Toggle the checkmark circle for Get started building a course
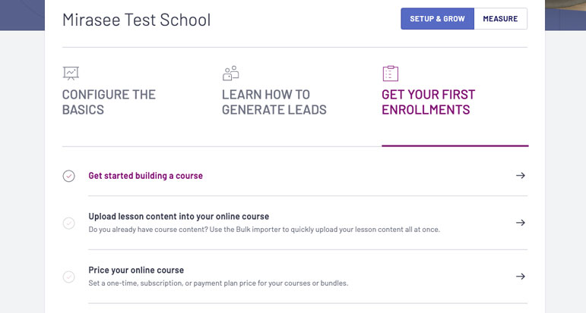This screenshot has width=586, height=313. tap(68, 176)
